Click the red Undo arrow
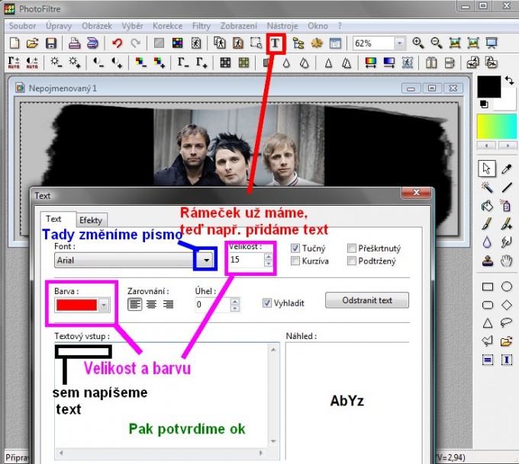 pyautogui.click(x=118, y=43)
